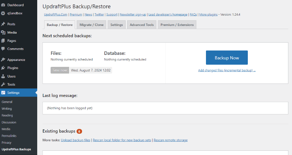
Task: Click the Media library icon
Action: pos(3,33)
